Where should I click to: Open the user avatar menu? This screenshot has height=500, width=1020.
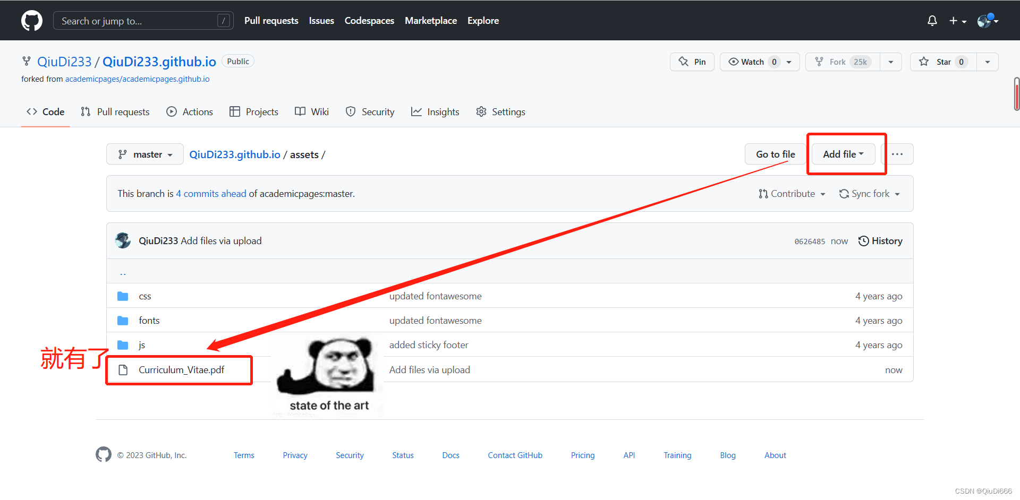tap(988, 21)
